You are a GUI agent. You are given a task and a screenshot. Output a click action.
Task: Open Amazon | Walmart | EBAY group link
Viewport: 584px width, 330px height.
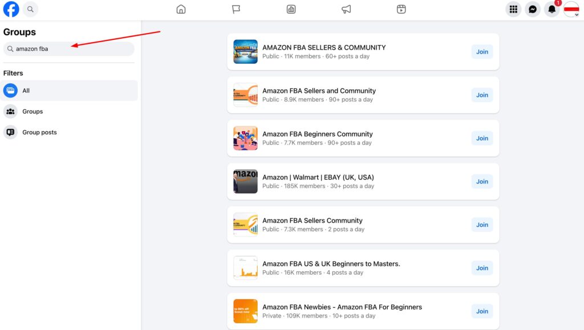[x=318, y=177]
